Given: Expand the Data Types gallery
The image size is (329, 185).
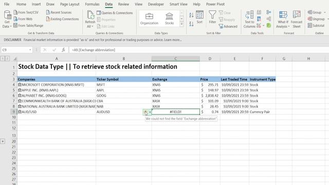Looking at the screenshot, I should pos(181,24).
